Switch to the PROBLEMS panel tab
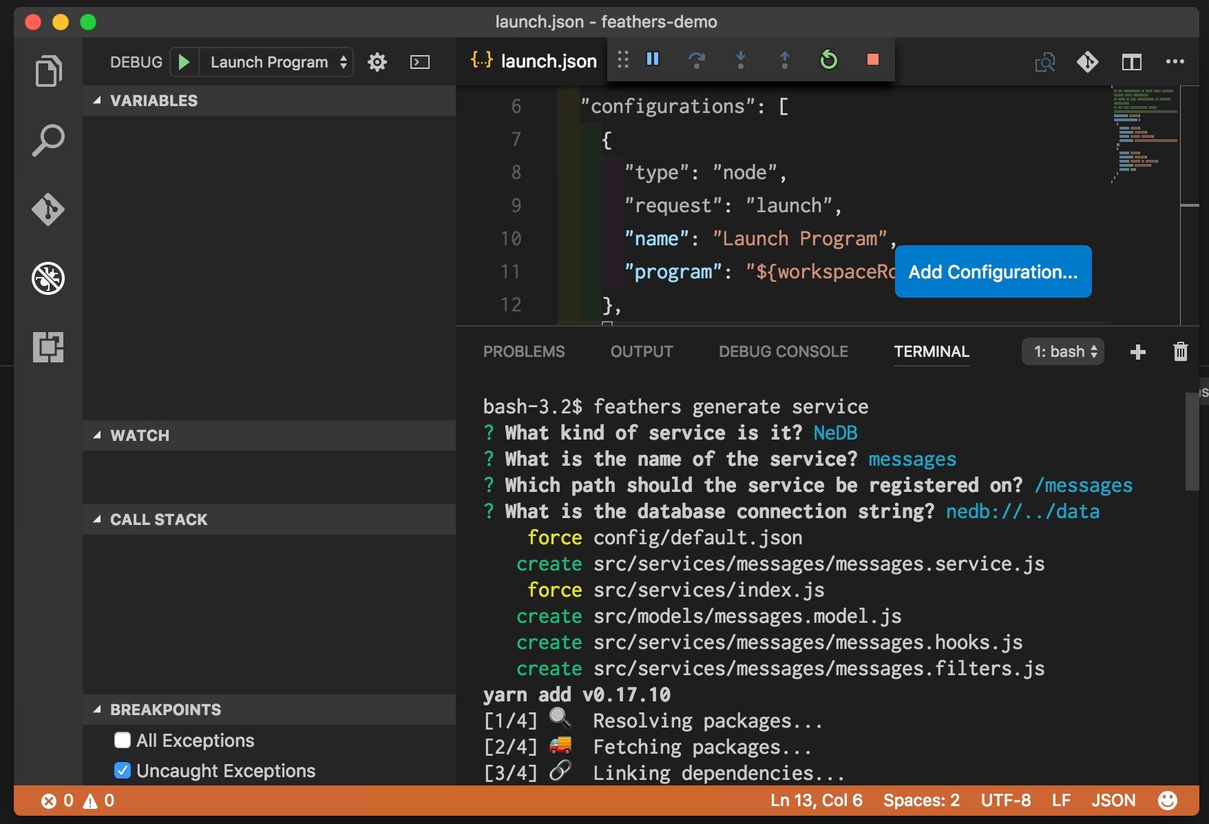 coord(523,351)
